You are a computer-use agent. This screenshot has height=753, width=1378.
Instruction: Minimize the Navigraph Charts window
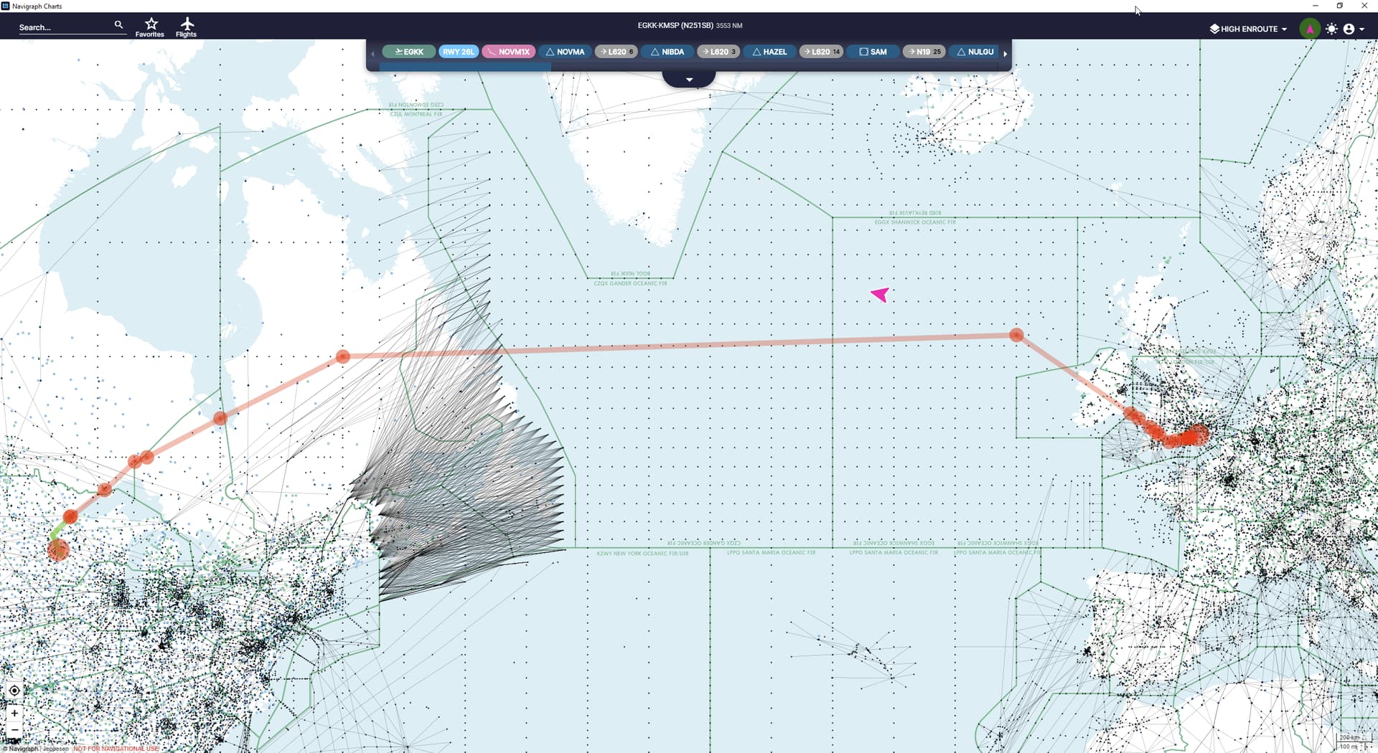(1316, 6)
